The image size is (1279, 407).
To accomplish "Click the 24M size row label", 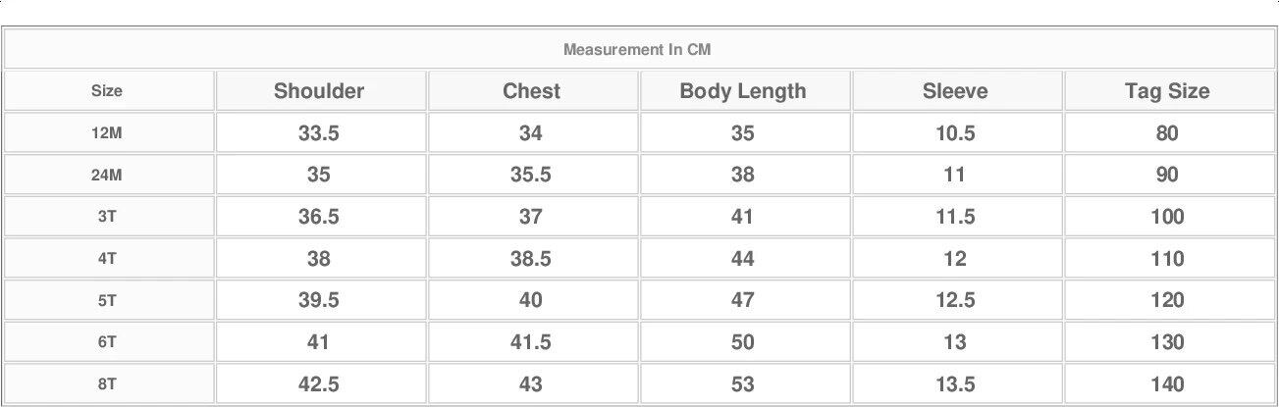I will (x=107, y=176).
